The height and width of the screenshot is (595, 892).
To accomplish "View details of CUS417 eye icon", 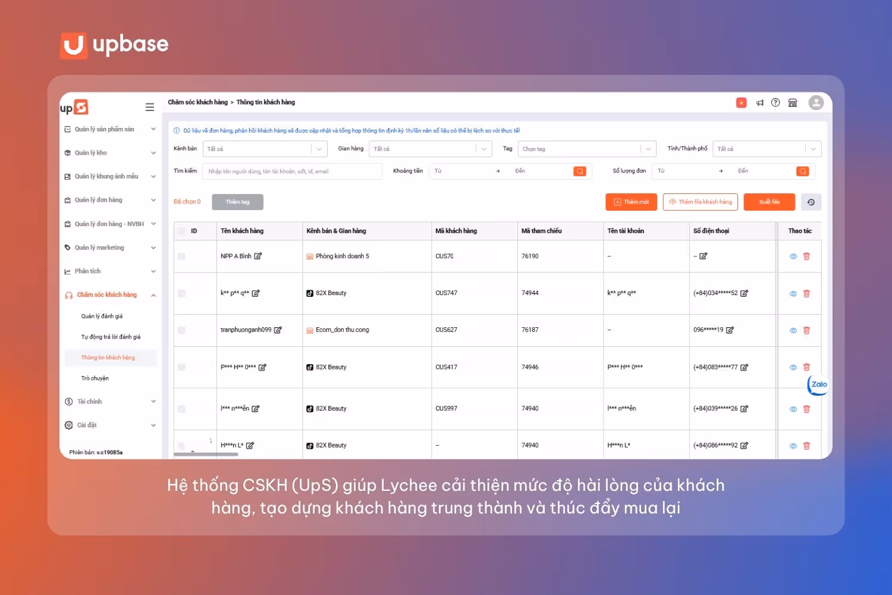I will [x=793, y=368].
